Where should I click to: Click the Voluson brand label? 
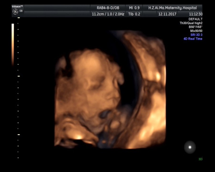click(x=17, y=6)
